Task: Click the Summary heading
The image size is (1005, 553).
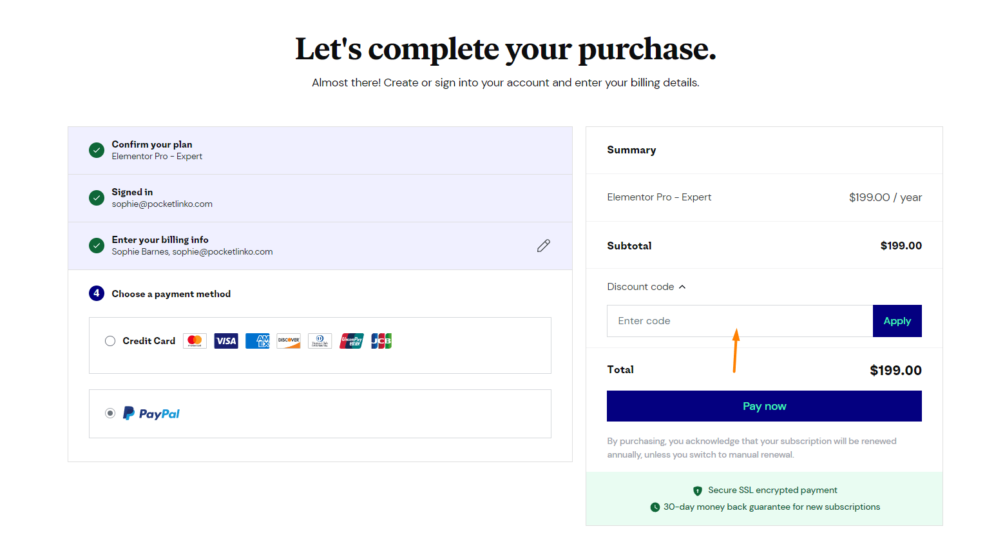Action: (631, 150)
